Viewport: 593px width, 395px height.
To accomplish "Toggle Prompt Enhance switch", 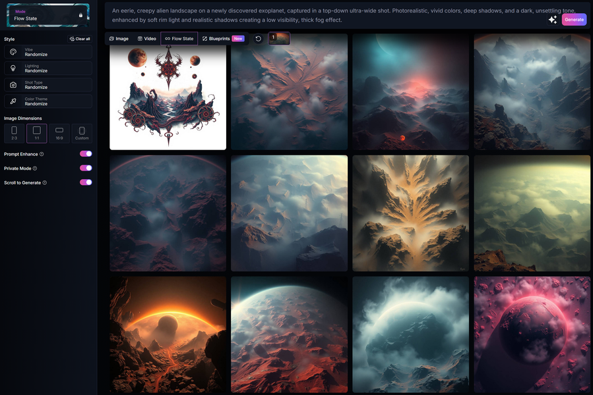I will [86, 153].
